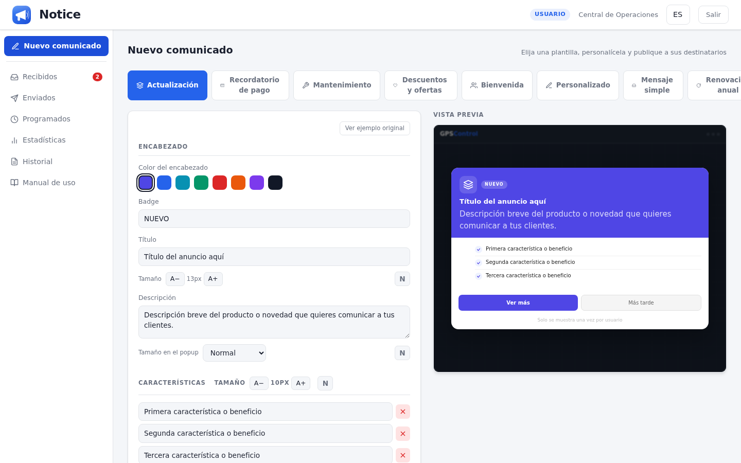Select the Recordatorio de pago template
The height and width of the screenshot is (463, 741).
coord(250,85)
